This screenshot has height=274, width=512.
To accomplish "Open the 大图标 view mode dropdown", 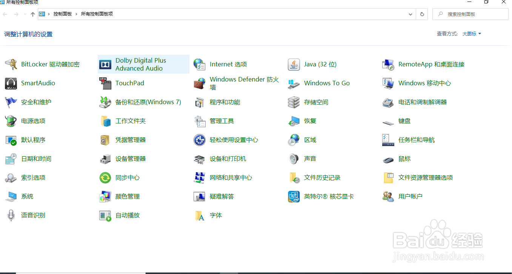I will (x=472, y=34).
